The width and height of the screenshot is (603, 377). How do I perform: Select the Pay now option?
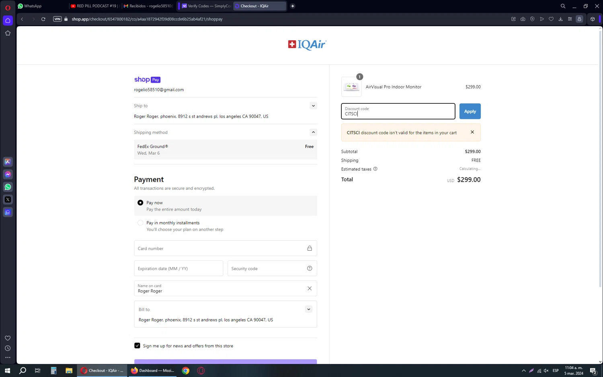(x=140, y=203)
